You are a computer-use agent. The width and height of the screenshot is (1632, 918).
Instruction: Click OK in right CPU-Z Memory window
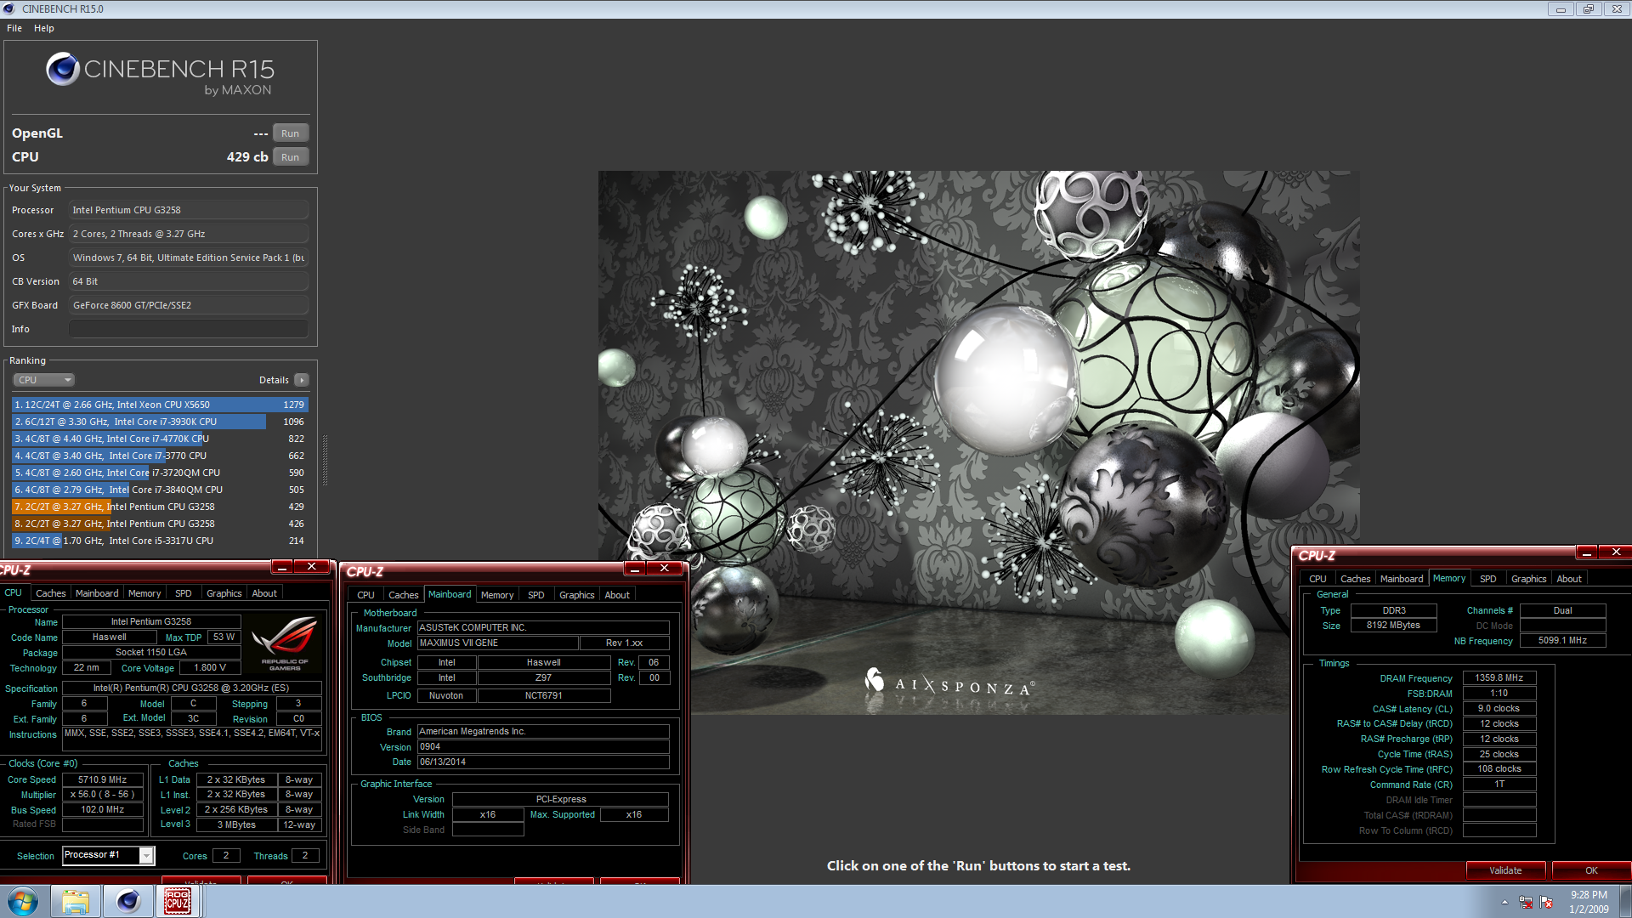[x=1591, y=870]
